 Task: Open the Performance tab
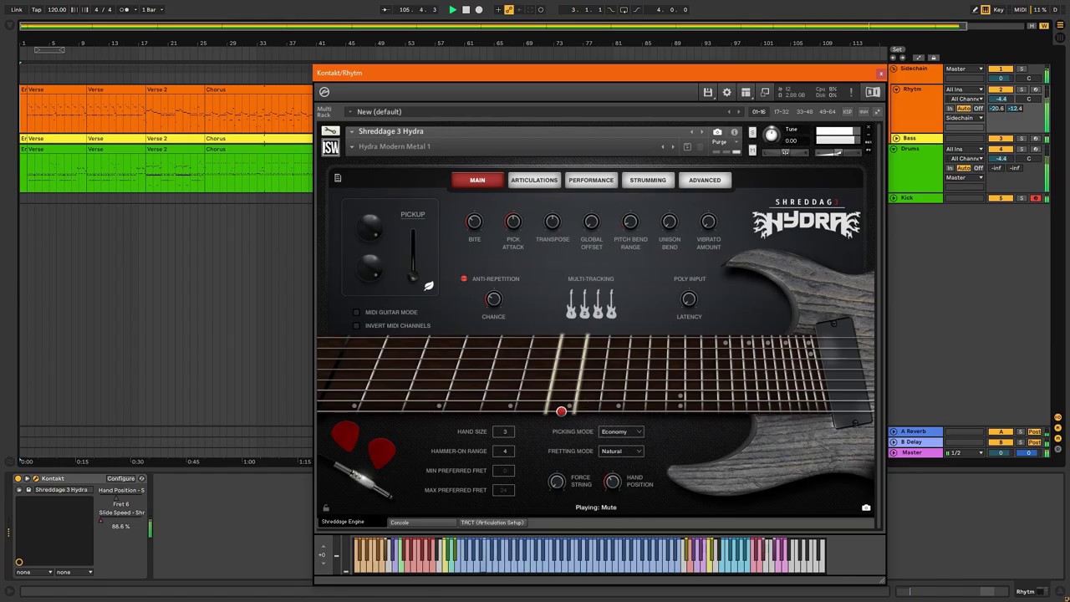pos(591,181)
